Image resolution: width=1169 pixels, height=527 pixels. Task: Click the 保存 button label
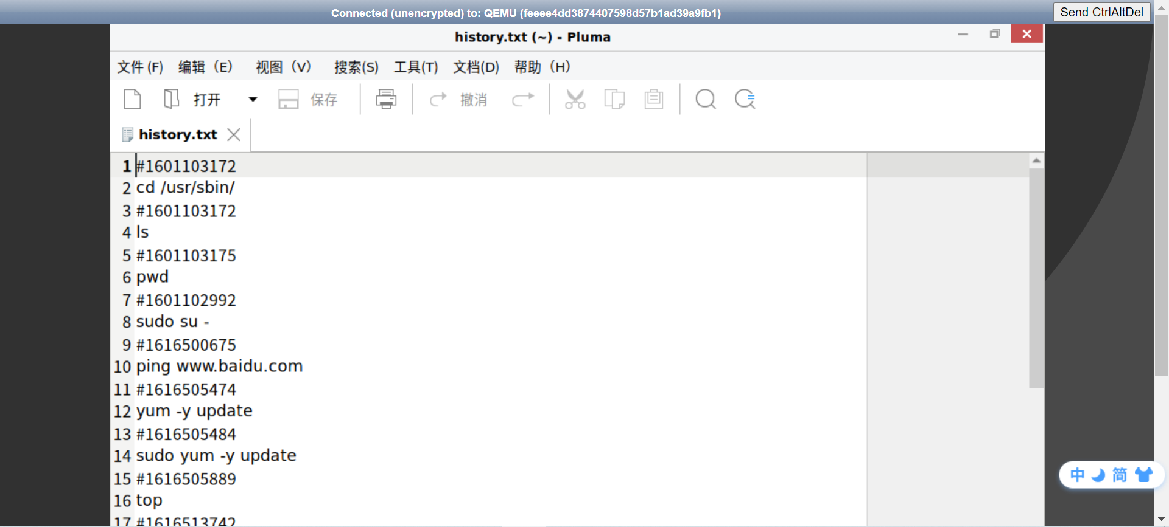coord(324,100)
